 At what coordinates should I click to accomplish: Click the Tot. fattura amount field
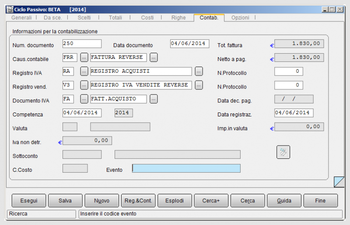pos(299,44)
